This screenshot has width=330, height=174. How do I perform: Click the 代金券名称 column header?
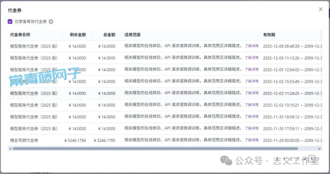(x=20, y=35)
